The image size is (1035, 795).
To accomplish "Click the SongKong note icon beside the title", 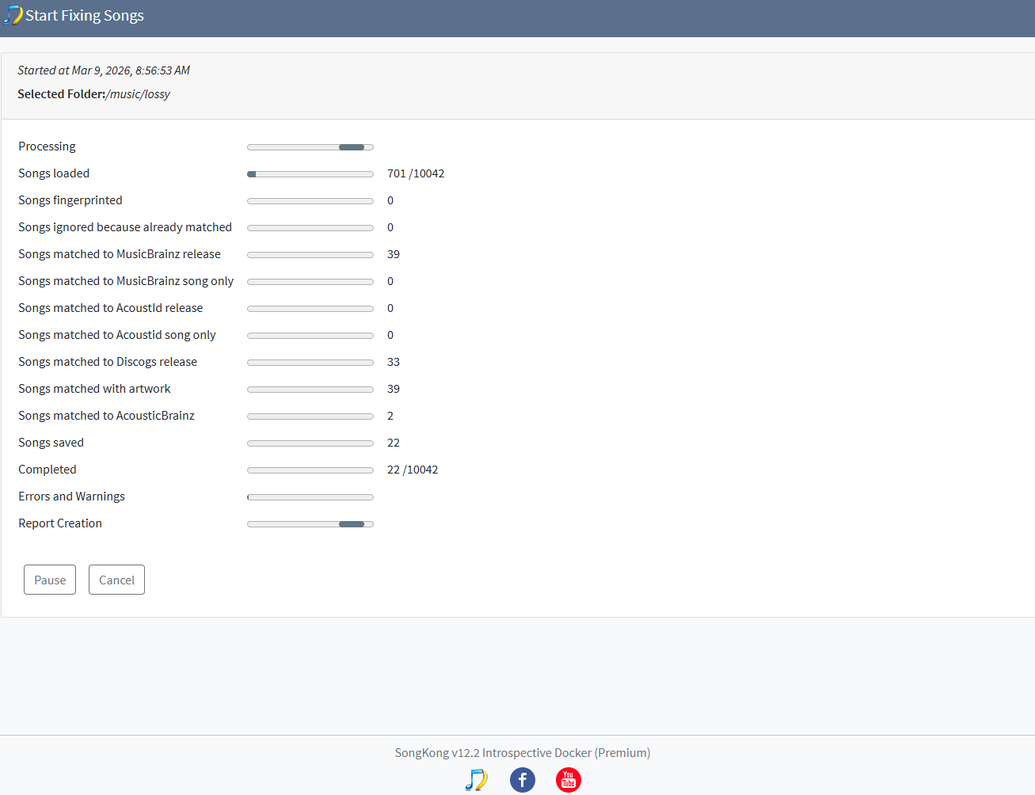I will [13, 15].
